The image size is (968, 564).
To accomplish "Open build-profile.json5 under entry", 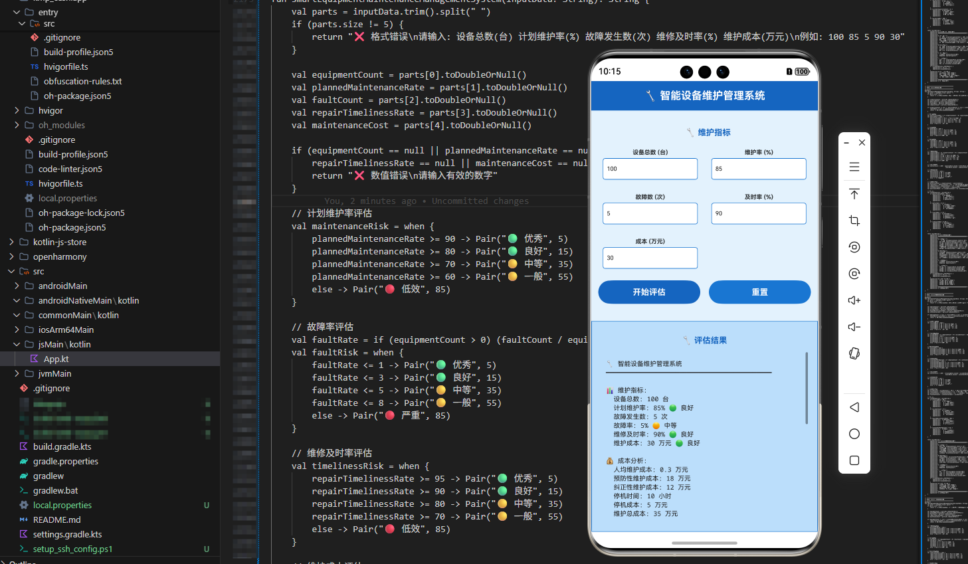I will coord(78,52).
